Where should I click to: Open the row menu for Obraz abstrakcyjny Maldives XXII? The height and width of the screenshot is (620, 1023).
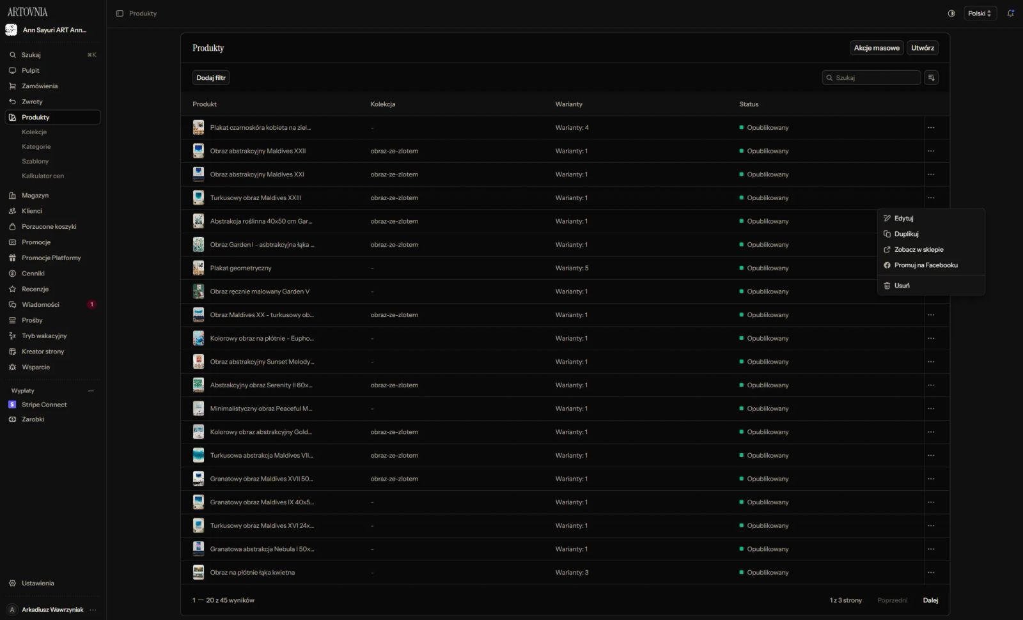[931, 151]
